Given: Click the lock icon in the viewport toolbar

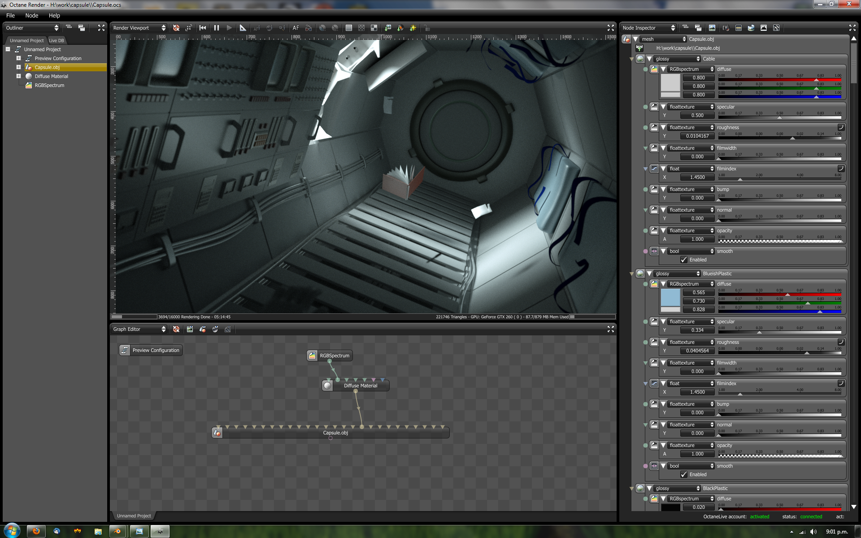Looking at the screenshot, I should pos(427,28).
